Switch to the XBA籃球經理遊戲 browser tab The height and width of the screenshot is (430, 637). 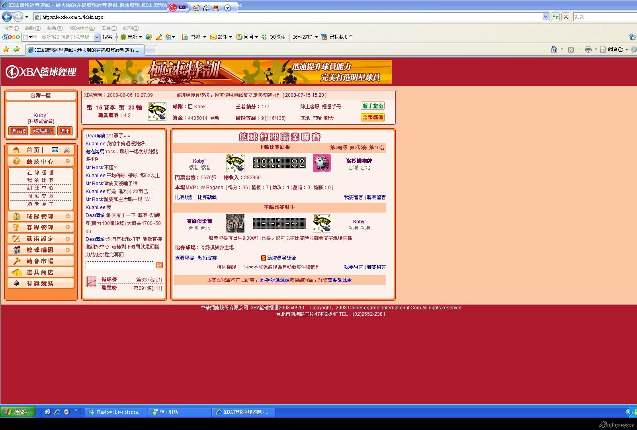[x=84, y=50]
